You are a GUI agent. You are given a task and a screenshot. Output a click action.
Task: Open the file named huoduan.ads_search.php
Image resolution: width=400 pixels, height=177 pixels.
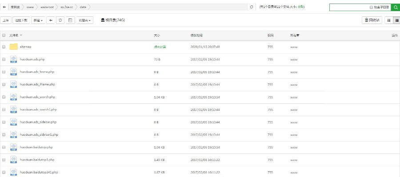[x=37, y=97]
